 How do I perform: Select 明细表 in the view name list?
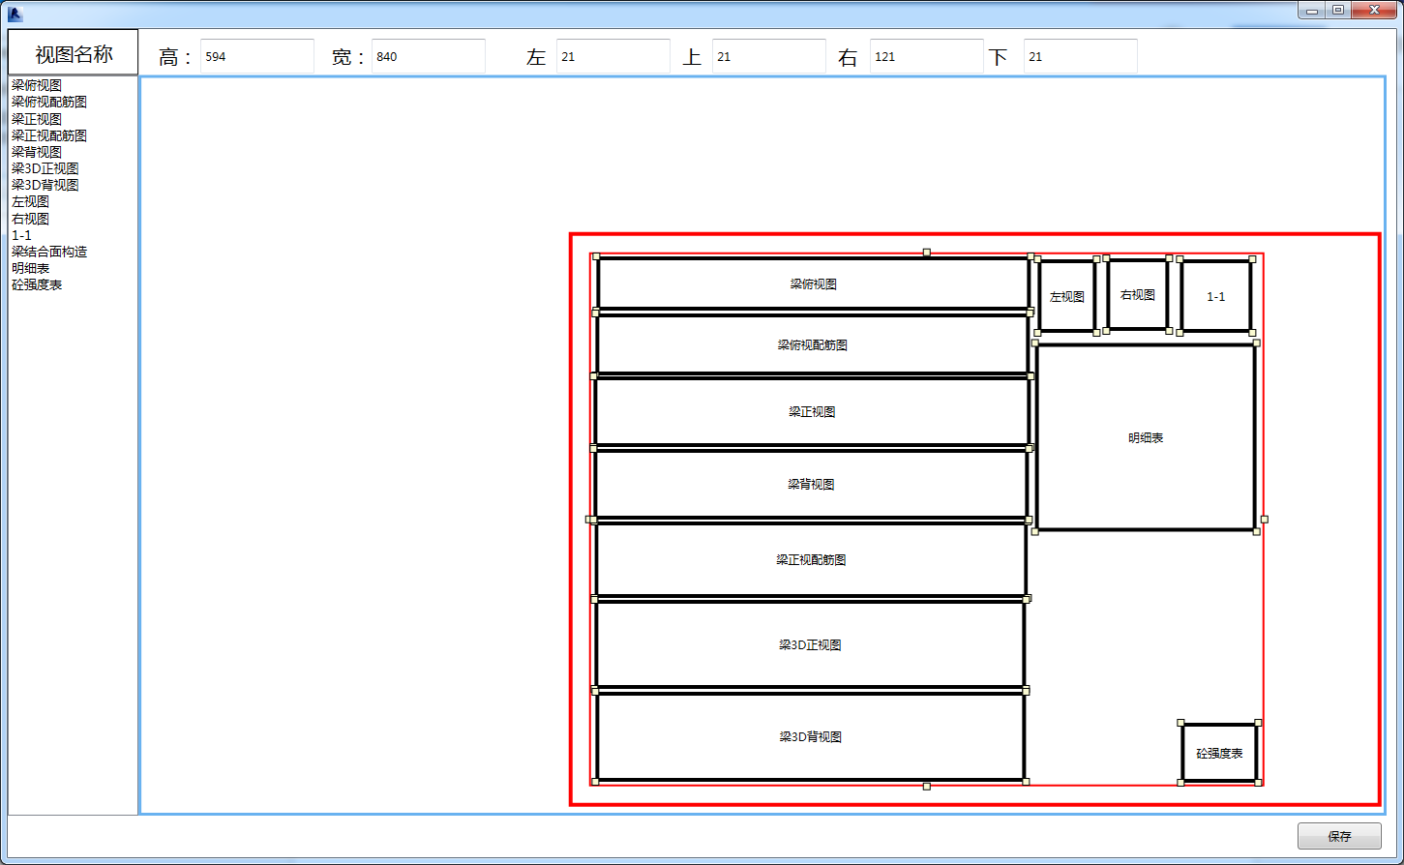tap(31, 268)
